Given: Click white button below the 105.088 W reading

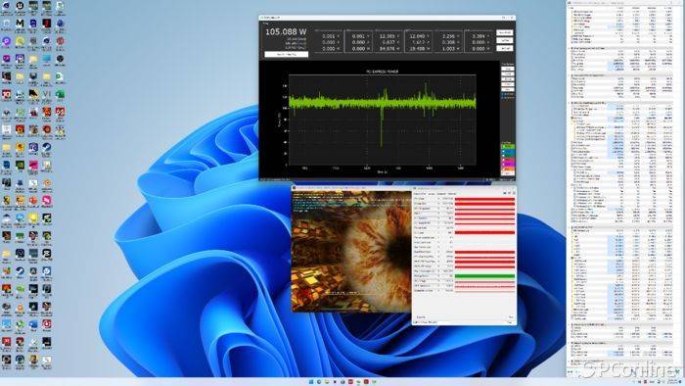Looking at the screenshot, I should 286,54.
